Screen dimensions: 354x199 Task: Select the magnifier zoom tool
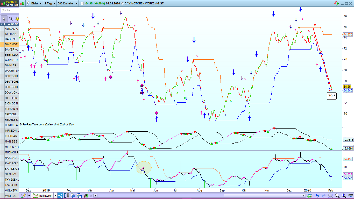coord(11,18)
